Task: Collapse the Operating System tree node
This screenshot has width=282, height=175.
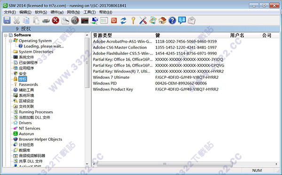Action: click(x=11, y=41)
